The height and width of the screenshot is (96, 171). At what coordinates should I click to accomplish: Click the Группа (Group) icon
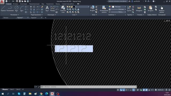pyautogui.click(x=129, y=9)
